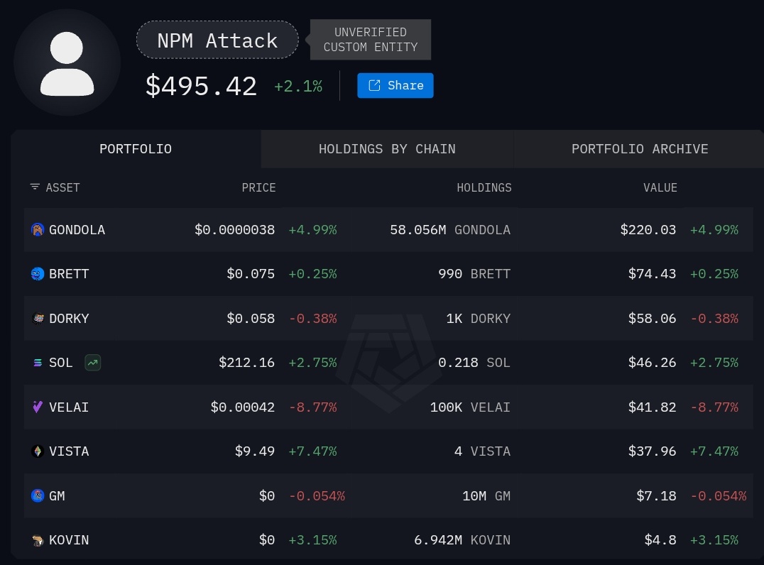Click the DORKY token icon

(x=38, y=319)
